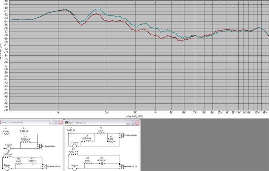Select M18WH-08-08 woofer symbol in lete network
The width and height of the screenshot is (269, 171).
pyautogui.click(x=122, y=166)
